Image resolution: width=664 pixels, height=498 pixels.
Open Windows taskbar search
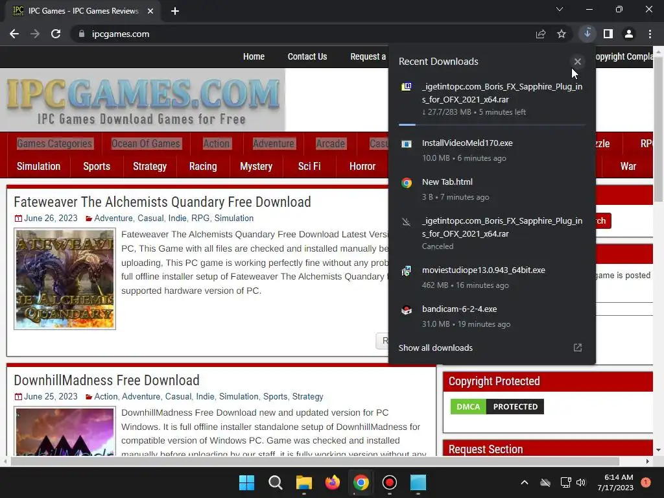275,482
